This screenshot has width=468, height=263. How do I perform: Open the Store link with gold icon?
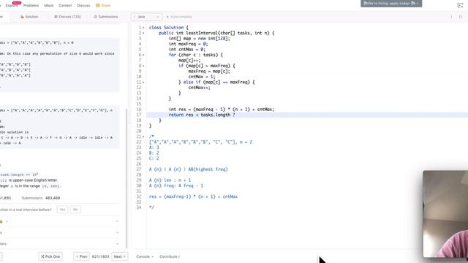pos(103,5)
